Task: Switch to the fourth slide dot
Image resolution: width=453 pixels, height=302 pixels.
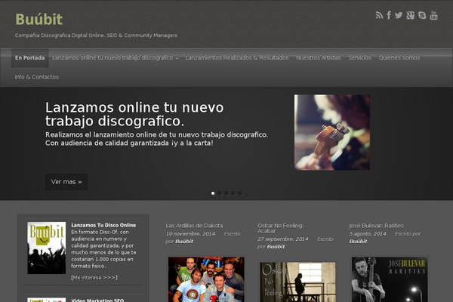Action: (233, 193)
